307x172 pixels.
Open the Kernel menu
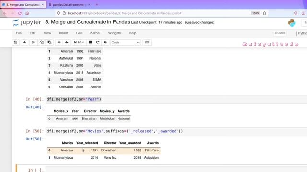(95, 33)
